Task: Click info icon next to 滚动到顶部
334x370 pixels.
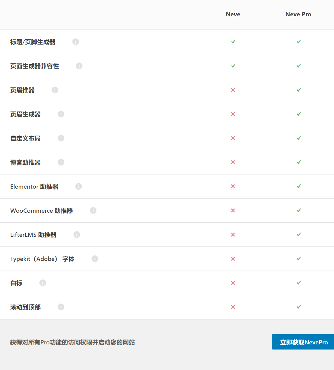Action: coord(61,307)
